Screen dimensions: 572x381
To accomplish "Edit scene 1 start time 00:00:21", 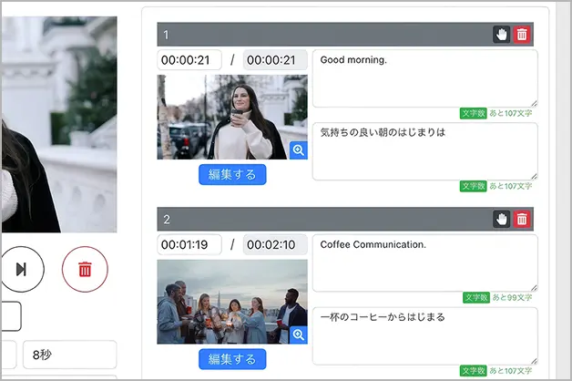I will [189, 60].
